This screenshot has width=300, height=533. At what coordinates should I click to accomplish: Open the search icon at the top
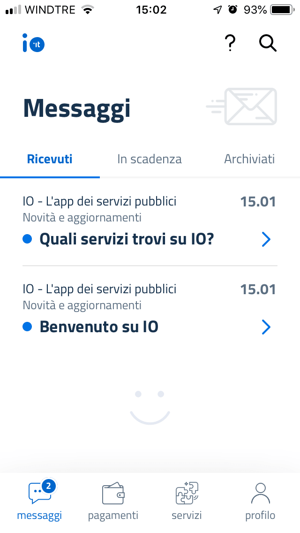(x=267, y=43)
